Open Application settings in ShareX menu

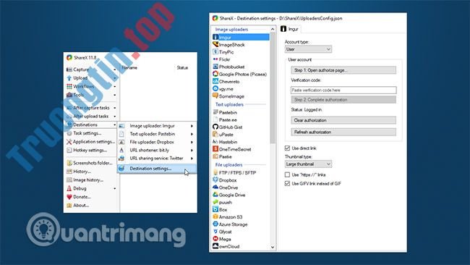click(91, 142)
